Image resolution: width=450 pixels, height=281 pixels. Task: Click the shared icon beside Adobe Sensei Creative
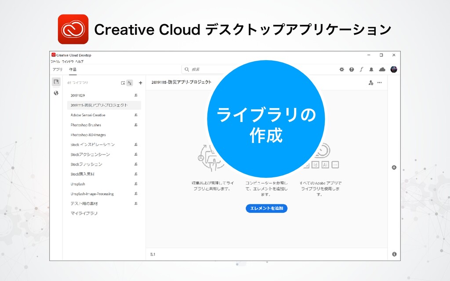136,115
